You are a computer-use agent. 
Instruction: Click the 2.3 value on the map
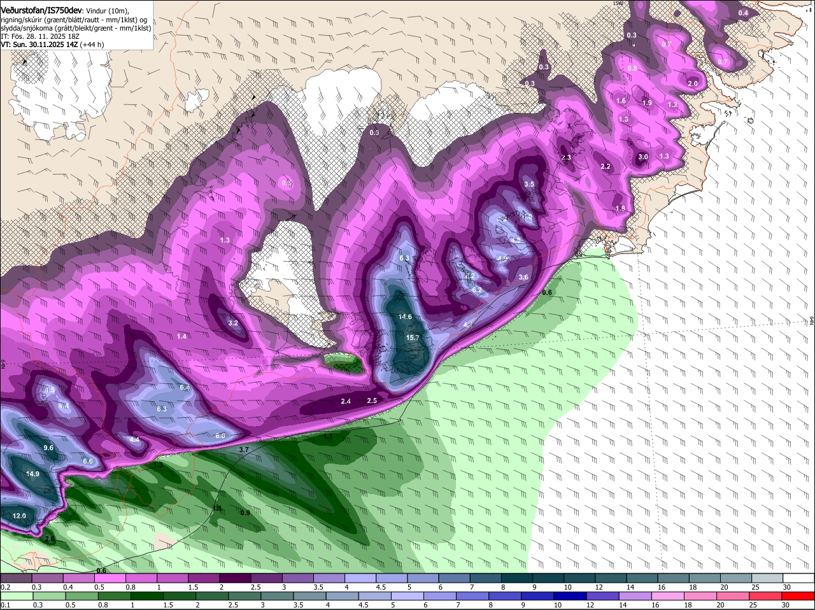click(x=566, y=157)
